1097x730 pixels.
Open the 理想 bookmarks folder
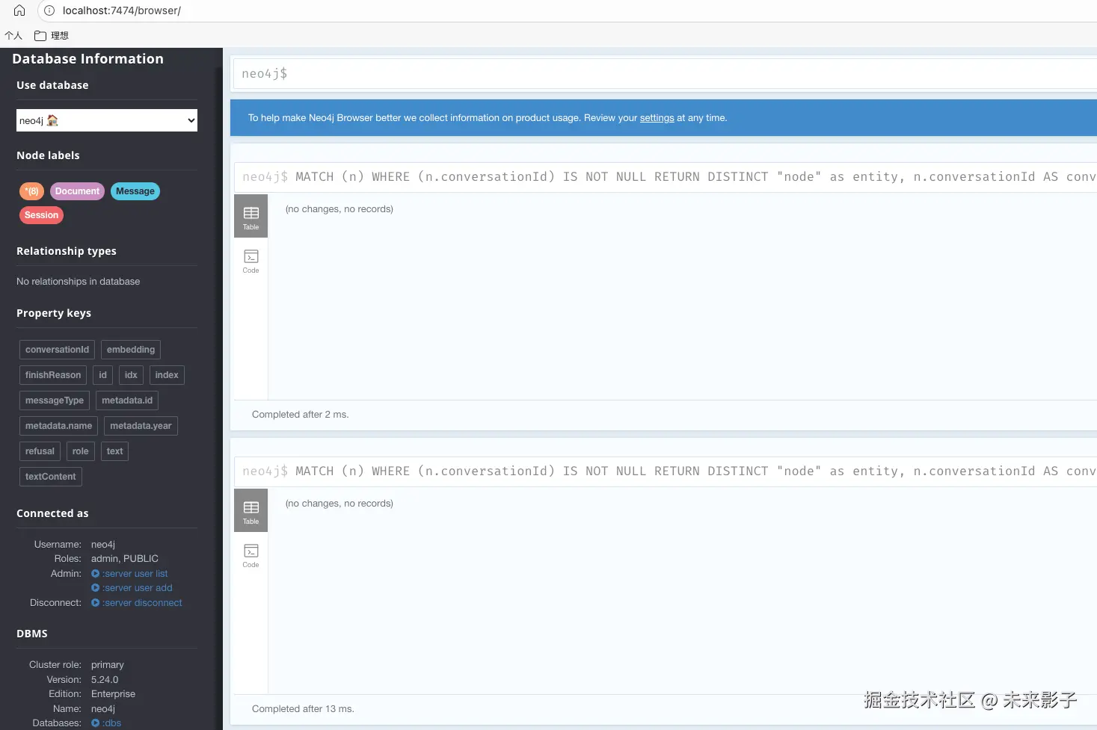pyautogui.click(x=52, y=35)
